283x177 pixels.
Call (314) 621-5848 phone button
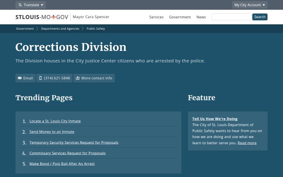click(x=54, y=78)
